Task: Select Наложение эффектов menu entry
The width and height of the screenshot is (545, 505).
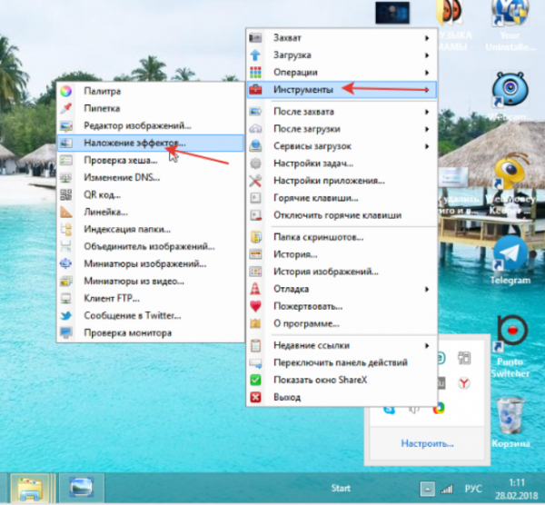Action: [151, 143]
